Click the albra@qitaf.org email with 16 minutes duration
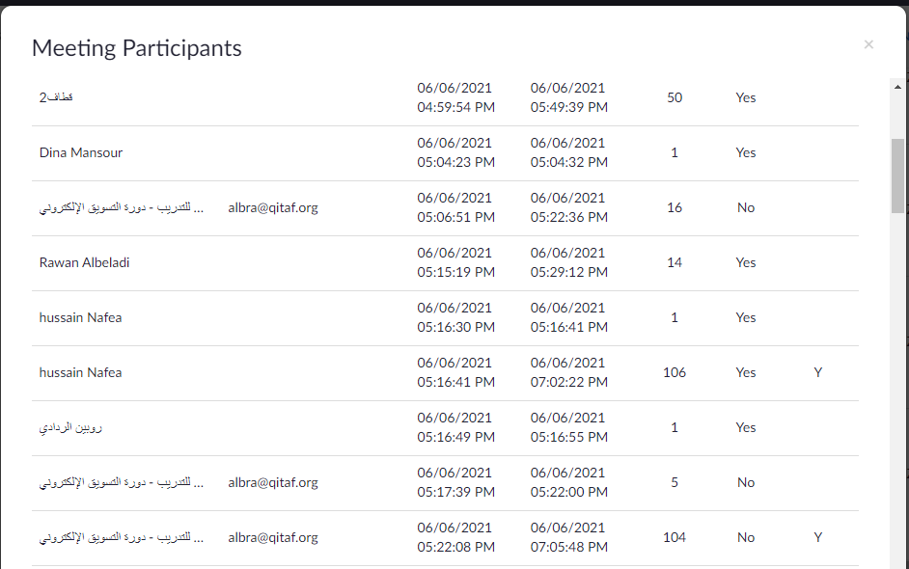This screenshot has width=909, height=569. pyautogui.click(x=273, y=207)
